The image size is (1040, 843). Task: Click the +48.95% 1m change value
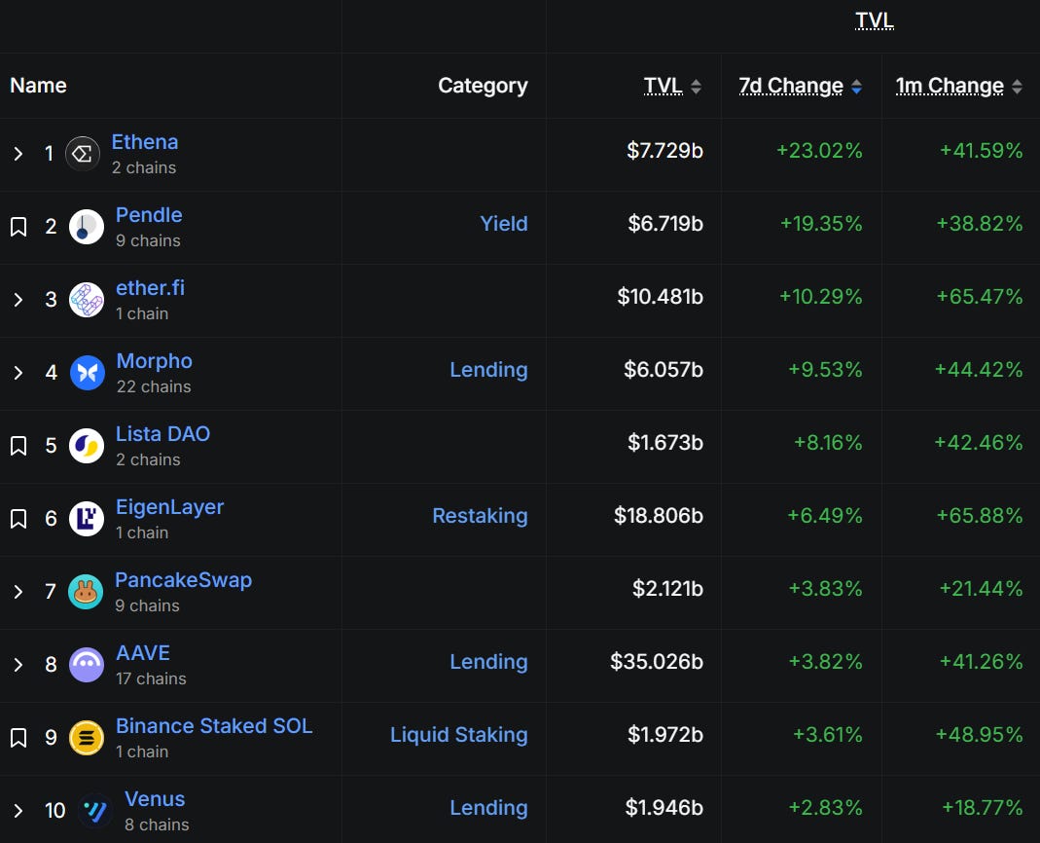[979, 735]
